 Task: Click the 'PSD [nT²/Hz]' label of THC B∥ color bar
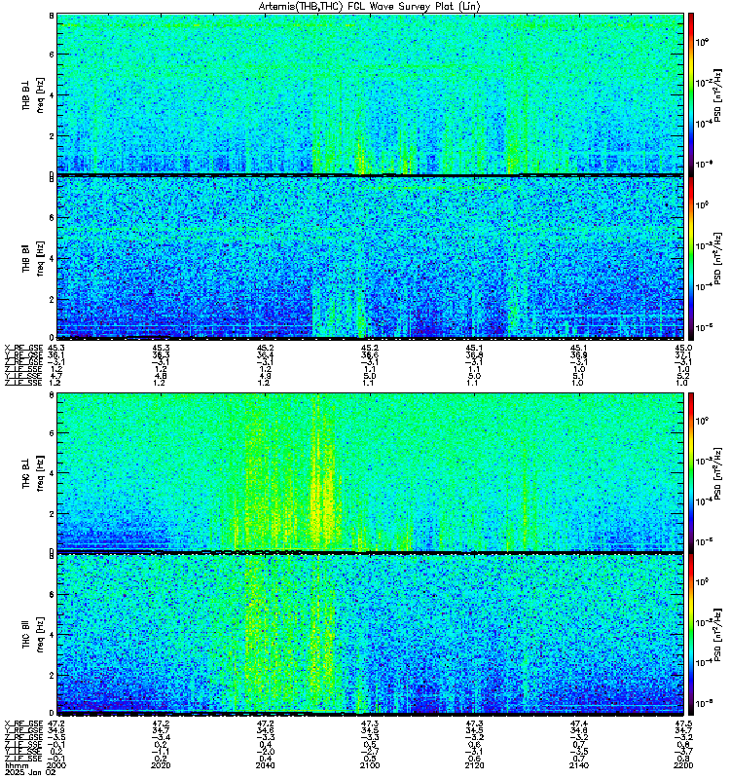[718, 633]
